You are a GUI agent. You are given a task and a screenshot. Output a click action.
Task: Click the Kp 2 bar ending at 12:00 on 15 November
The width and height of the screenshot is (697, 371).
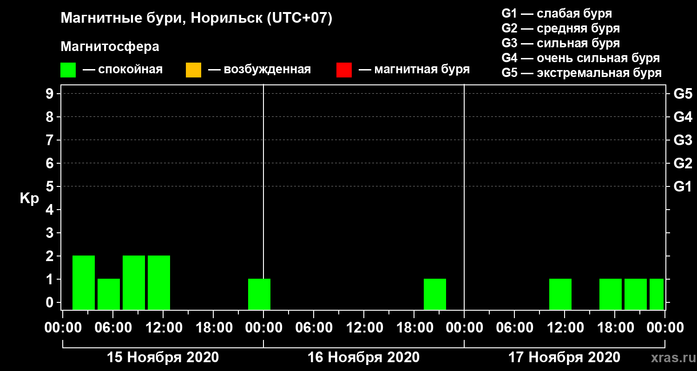tap(159, 282)
